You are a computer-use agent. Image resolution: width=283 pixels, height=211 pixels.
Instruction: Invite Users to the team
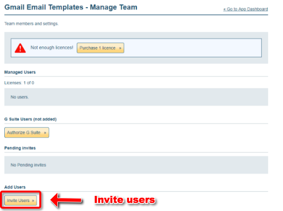20,201
